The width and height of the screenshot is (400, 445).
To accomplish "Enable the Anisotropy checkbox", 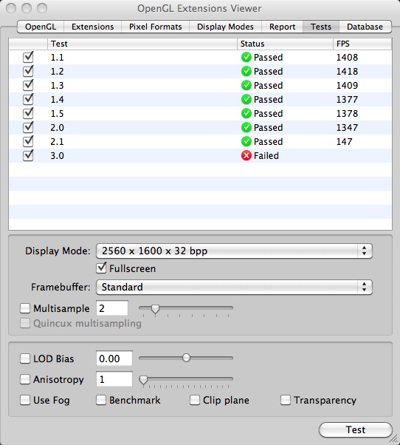I will [25, 379].
